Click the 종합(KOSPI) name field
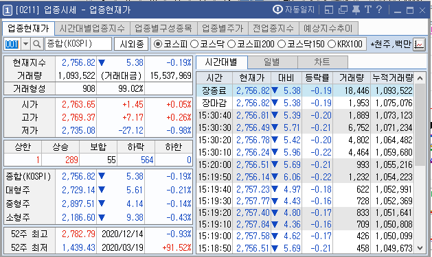 click(78, 44)
